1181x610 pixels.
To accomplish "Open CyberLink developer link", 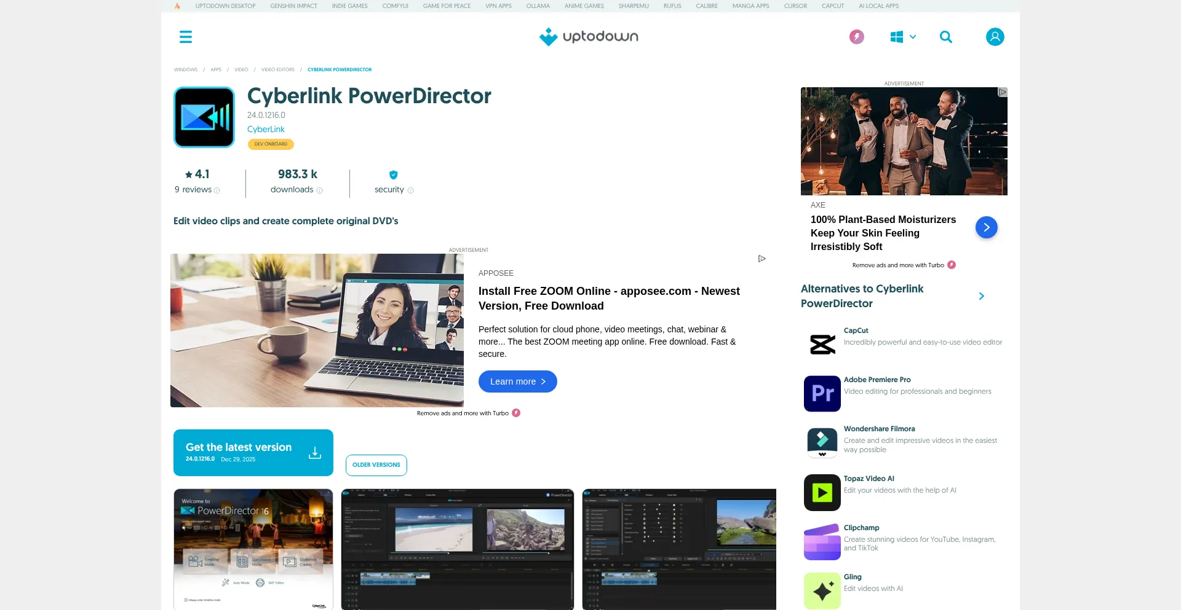I will click(266, 129).
